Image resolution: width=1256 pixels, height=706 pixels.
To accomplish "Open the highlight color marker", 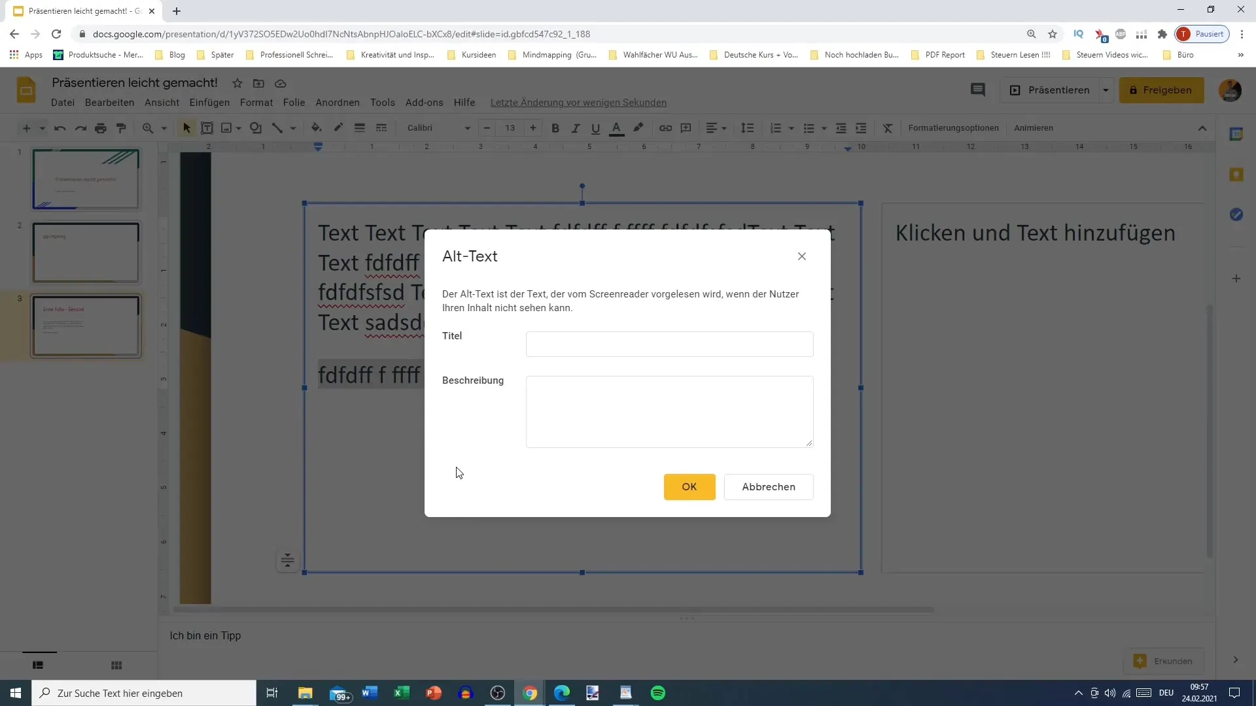I will pos(638,128).
